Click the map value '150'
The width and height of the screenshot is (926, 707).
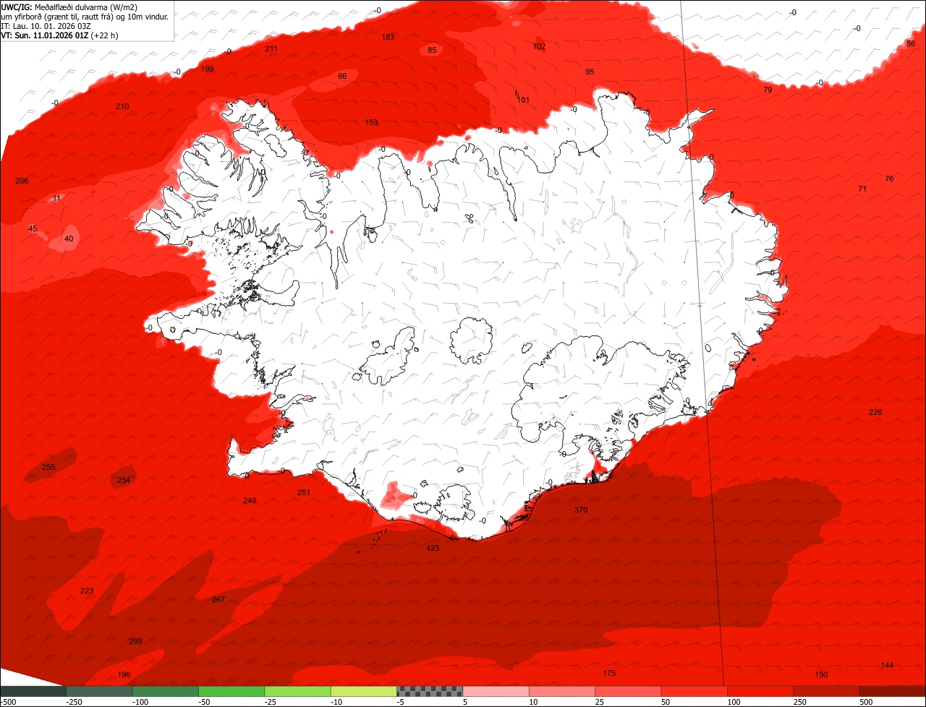821,674
